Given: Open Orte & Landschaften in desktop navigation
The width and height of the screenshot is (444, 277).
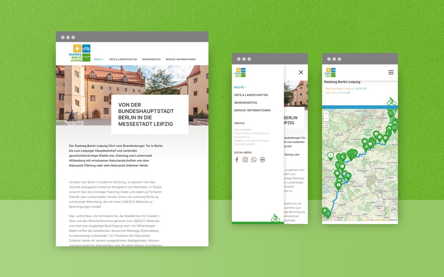Looking at the screenshot, I should point(123,60).
